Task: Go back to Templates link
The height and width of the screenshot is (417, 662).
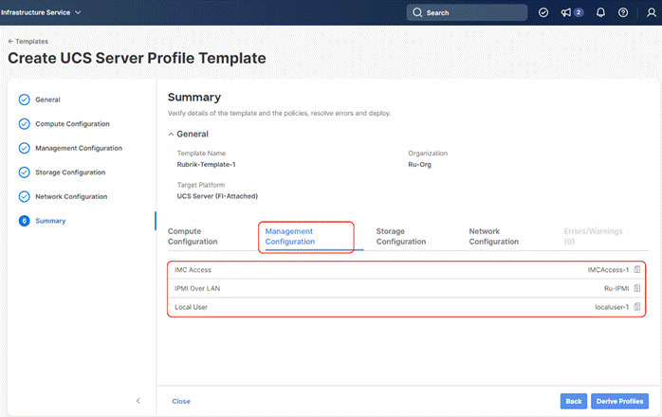Action: 28,42
